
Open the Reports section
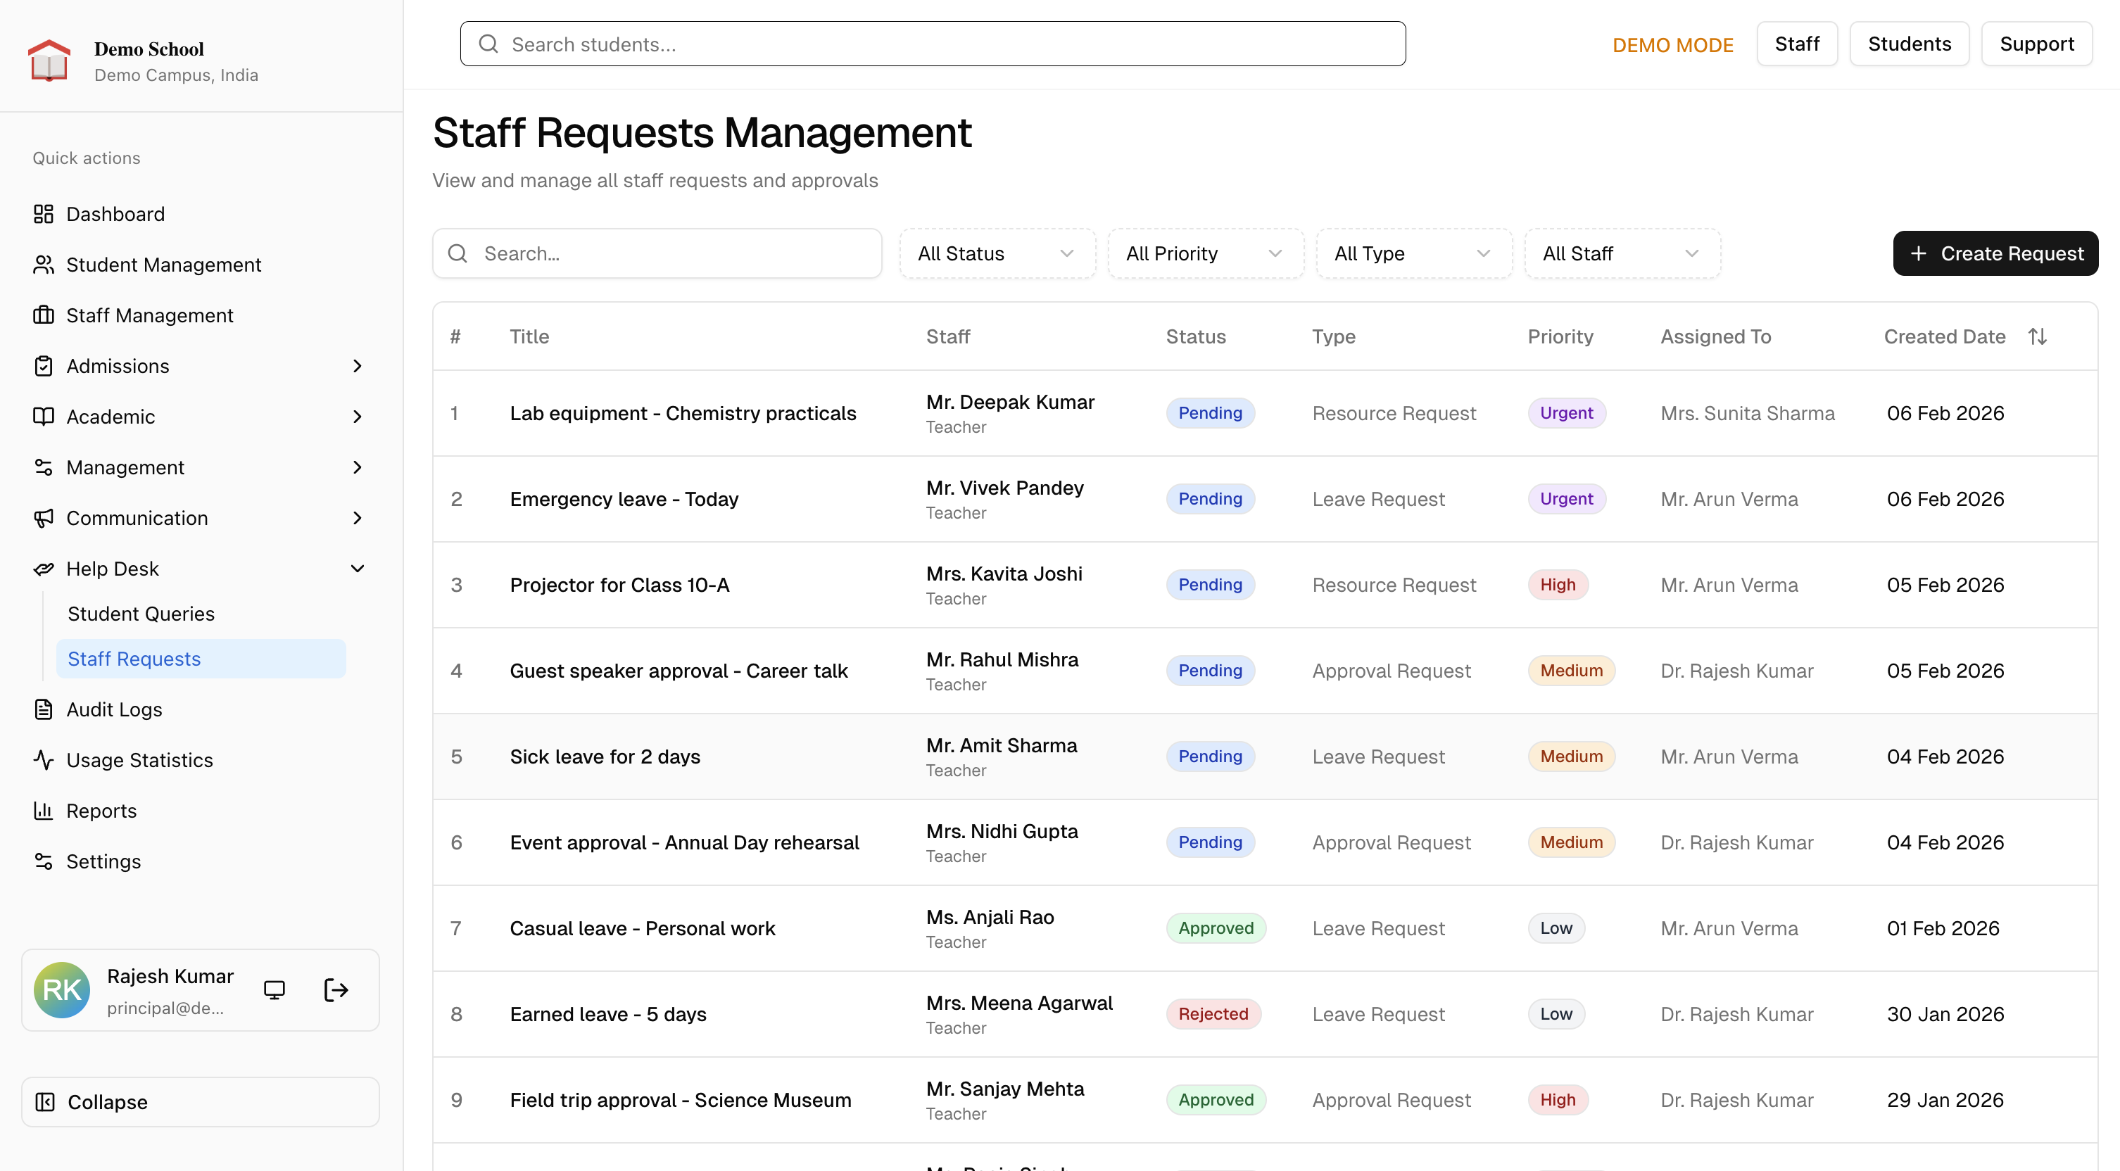pyautogui.click(x=101, y=811)
